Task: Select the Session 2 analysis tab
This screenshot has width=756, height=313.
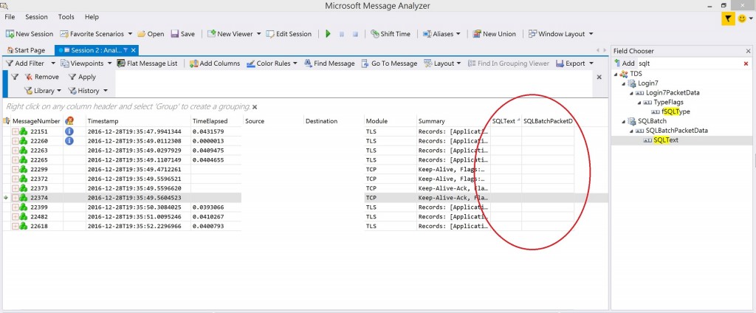Action: [x=95, y=50]
